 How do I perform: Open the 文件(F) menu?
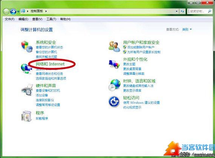tap(9, 19)
